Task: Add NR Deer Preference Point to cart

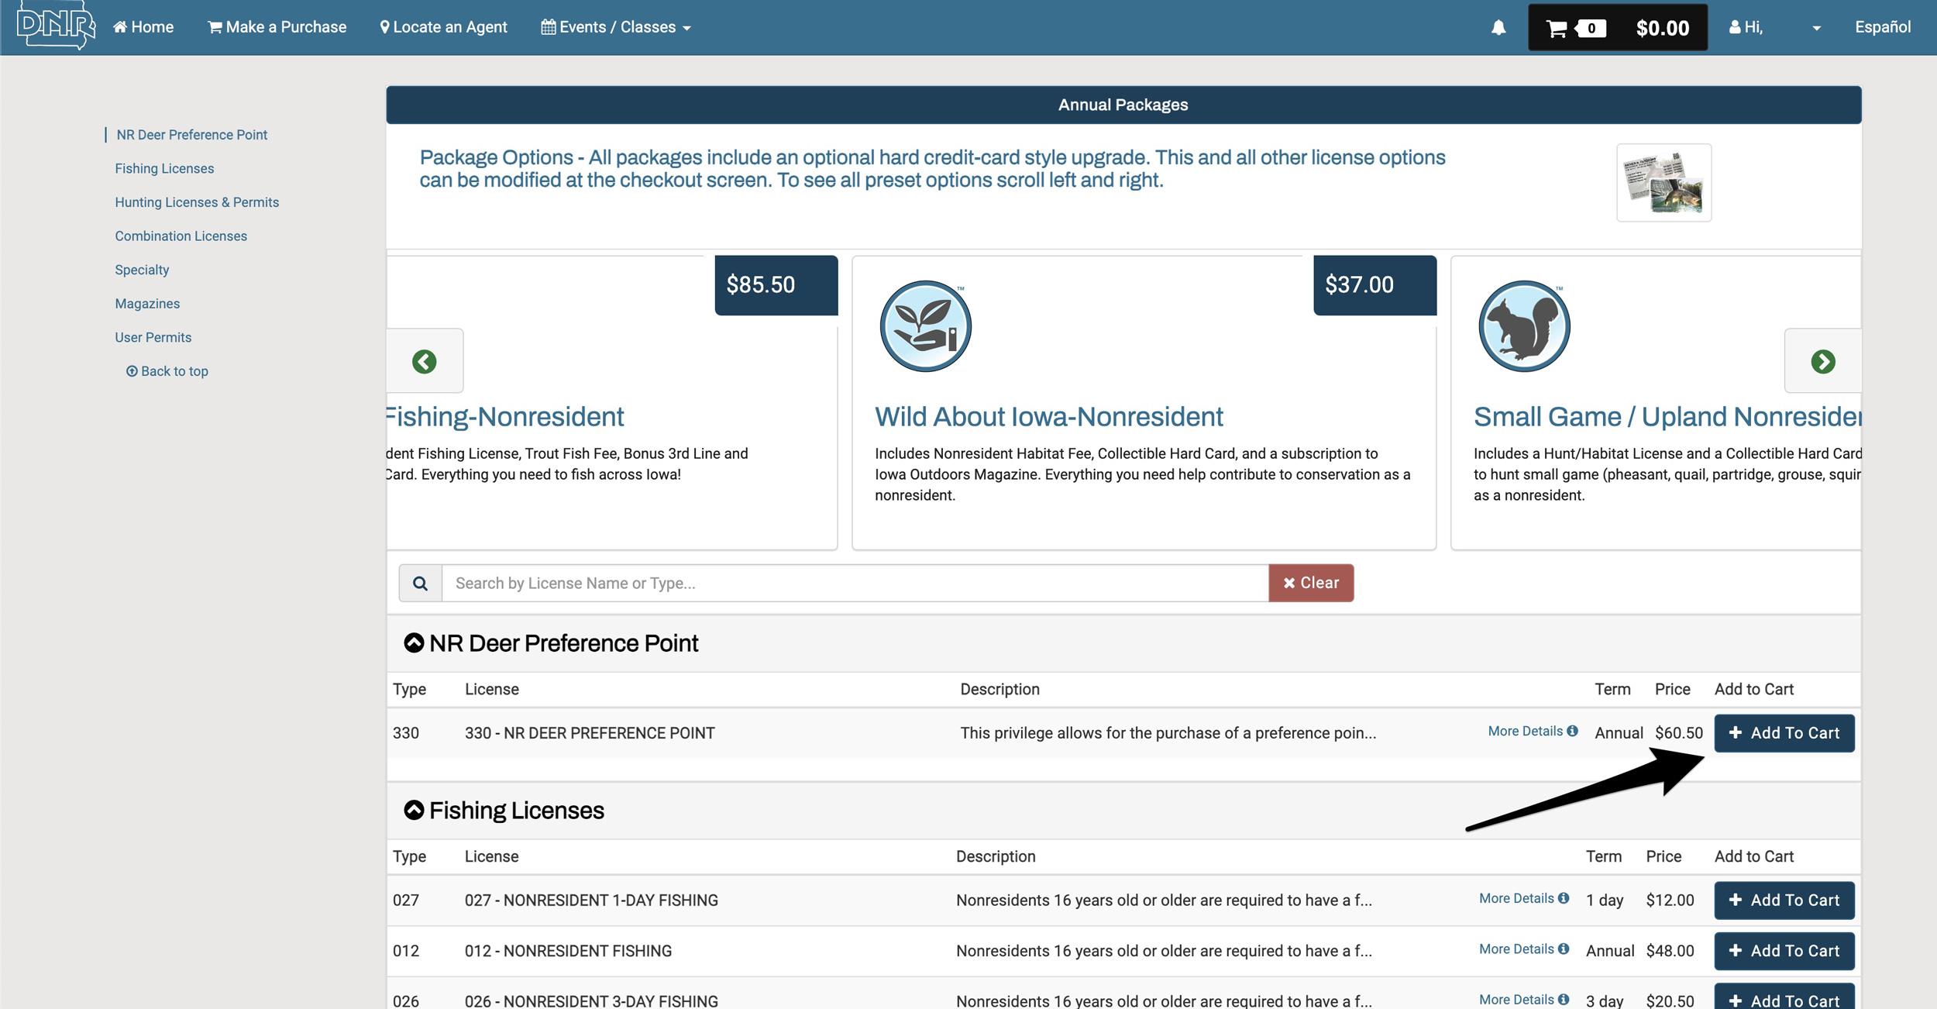Action: (1784, 733)
